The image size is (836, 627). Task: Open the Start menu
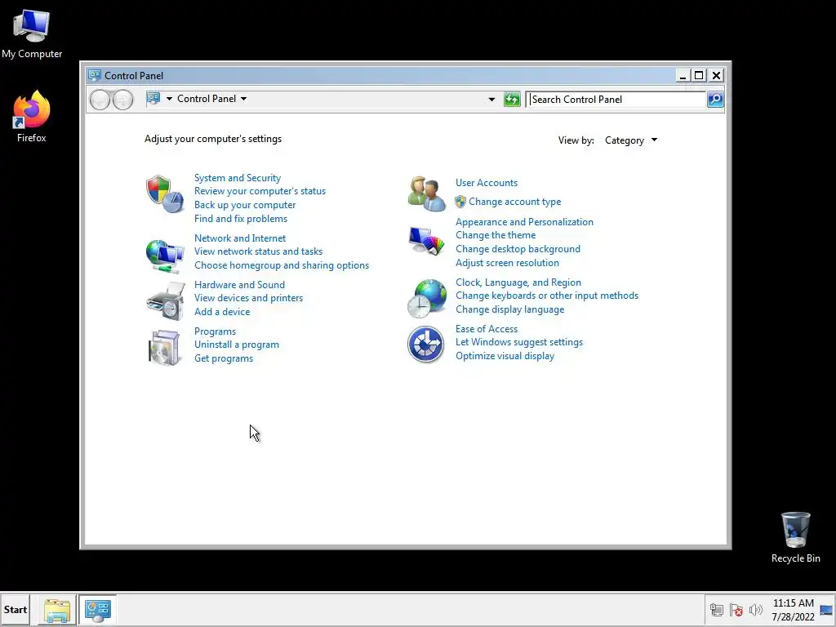16,610
